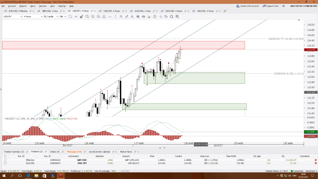Undock the USD/JPY, 4 Hours tab
This screenshot has width=318, height=179.
(92, 11)
